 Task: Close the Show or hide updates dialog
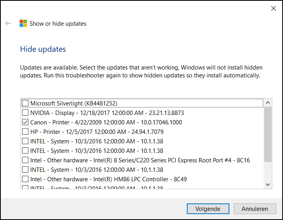click(274, 8)
